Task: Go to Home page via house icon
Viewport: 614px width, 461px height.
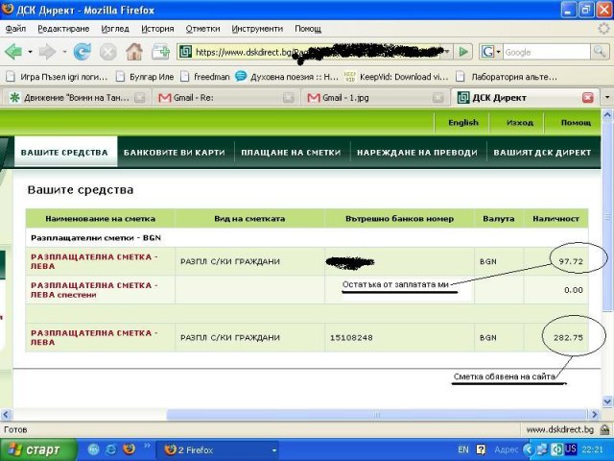Action: tap(134, 52)
